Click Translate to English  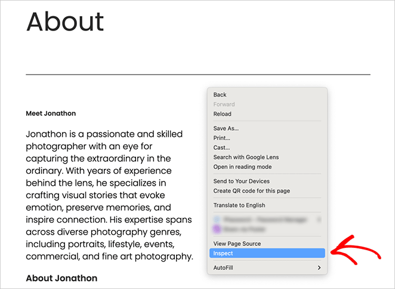click(239, 205)
